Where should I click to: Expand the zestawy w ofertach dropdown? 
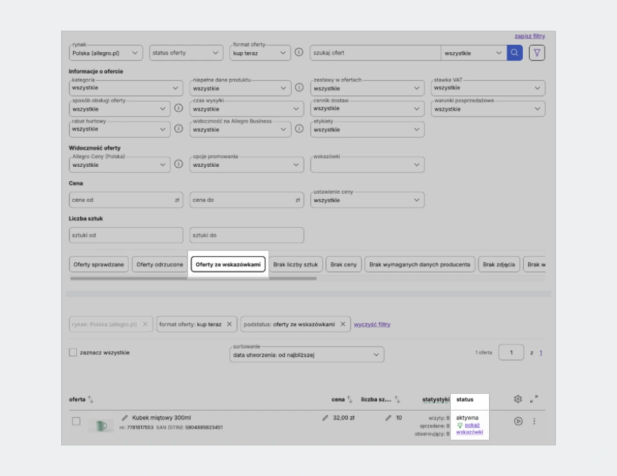[x=367, y=88]
